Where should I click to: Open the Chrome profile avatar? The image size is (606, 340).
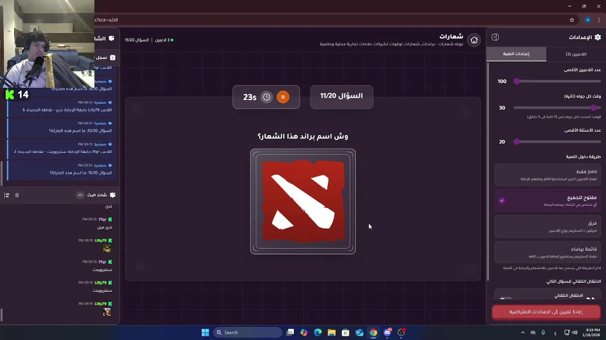click(x=588, y=20)
